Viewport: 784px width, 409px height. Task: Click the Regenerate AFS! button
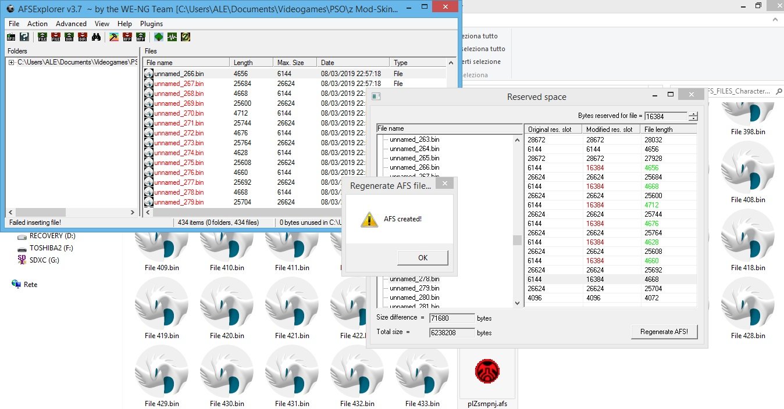point(664,332)
